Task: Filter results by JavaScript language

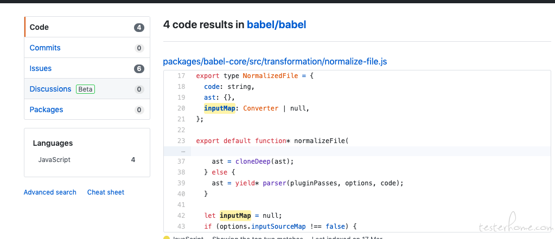Action: coord(54,160)
